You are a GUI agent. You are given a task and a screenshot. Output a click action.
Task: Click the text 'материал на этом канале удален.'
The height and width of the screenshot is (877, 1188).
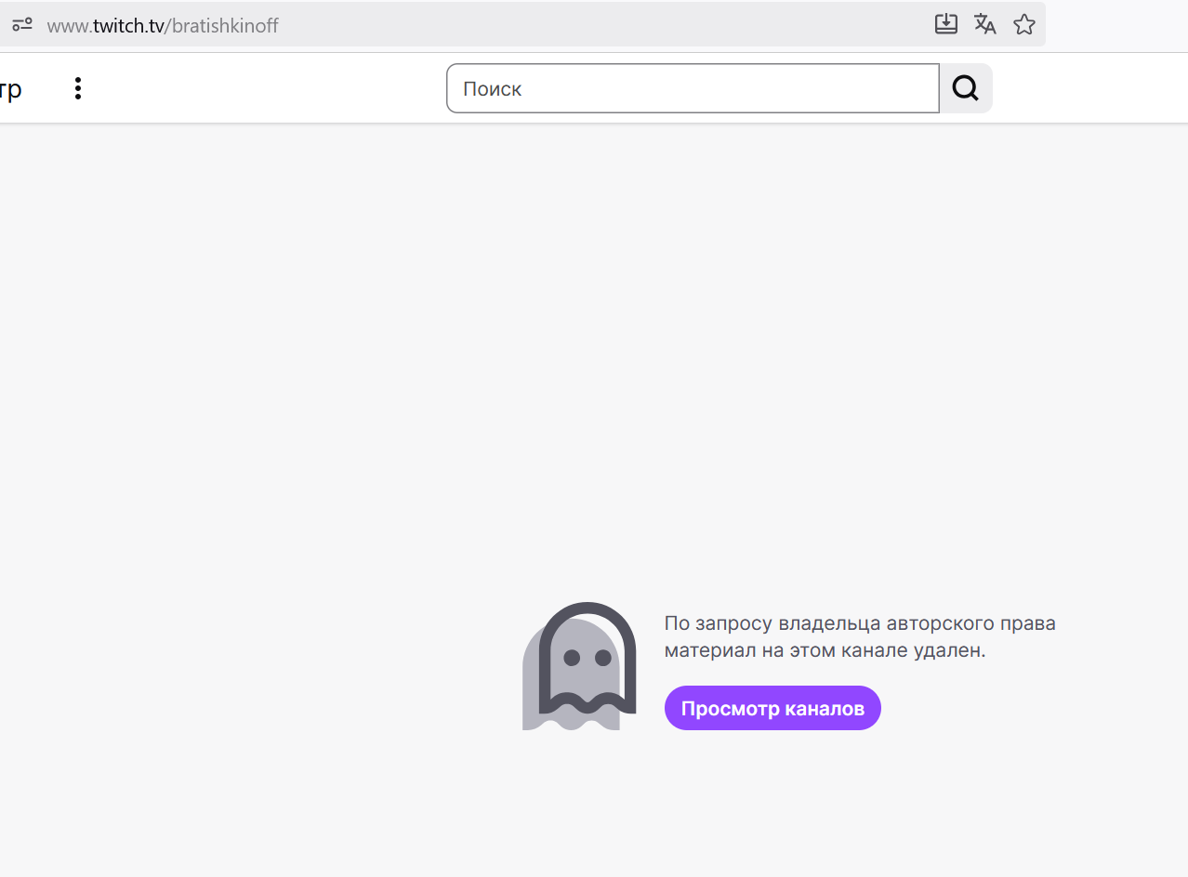tap(825, 650)
